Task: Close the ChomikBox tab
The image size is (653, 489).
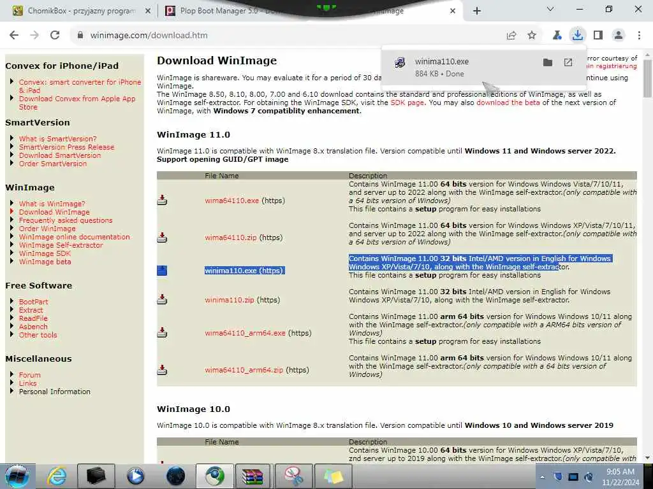Action: (148, 11)
